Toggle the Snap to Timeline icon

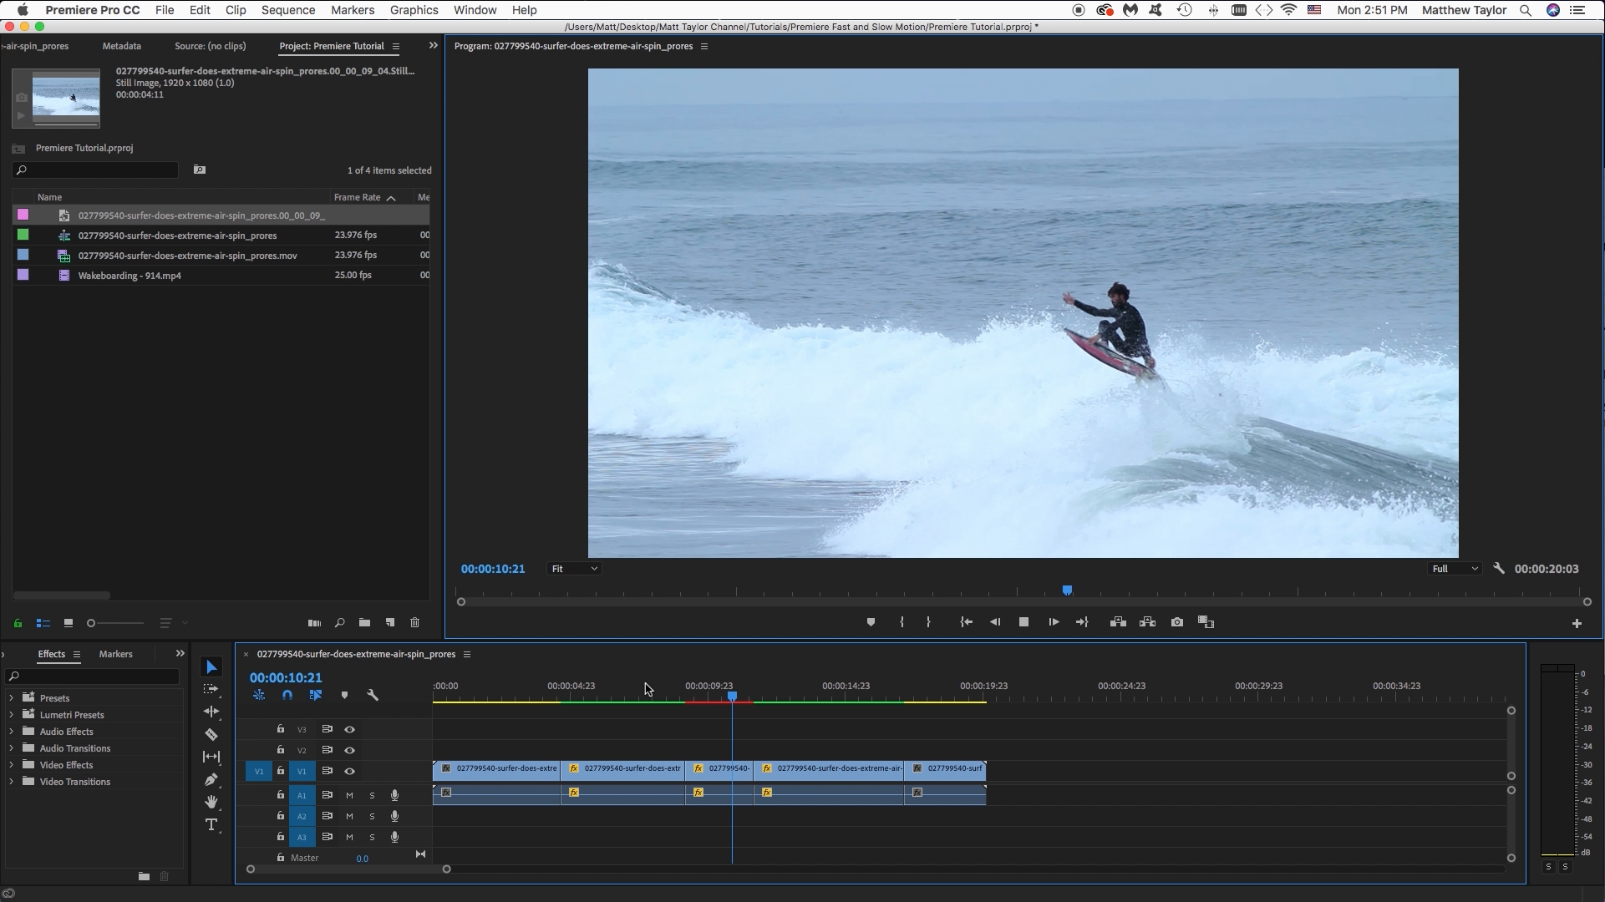[287, 695]
